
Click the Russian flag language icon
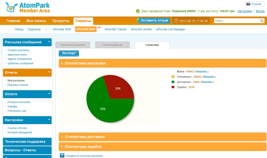tap(248, 4)
